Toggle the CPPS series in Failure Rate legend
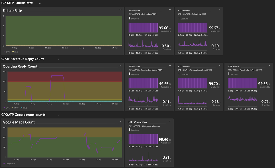Screen dimensions: 275x168 7,52
